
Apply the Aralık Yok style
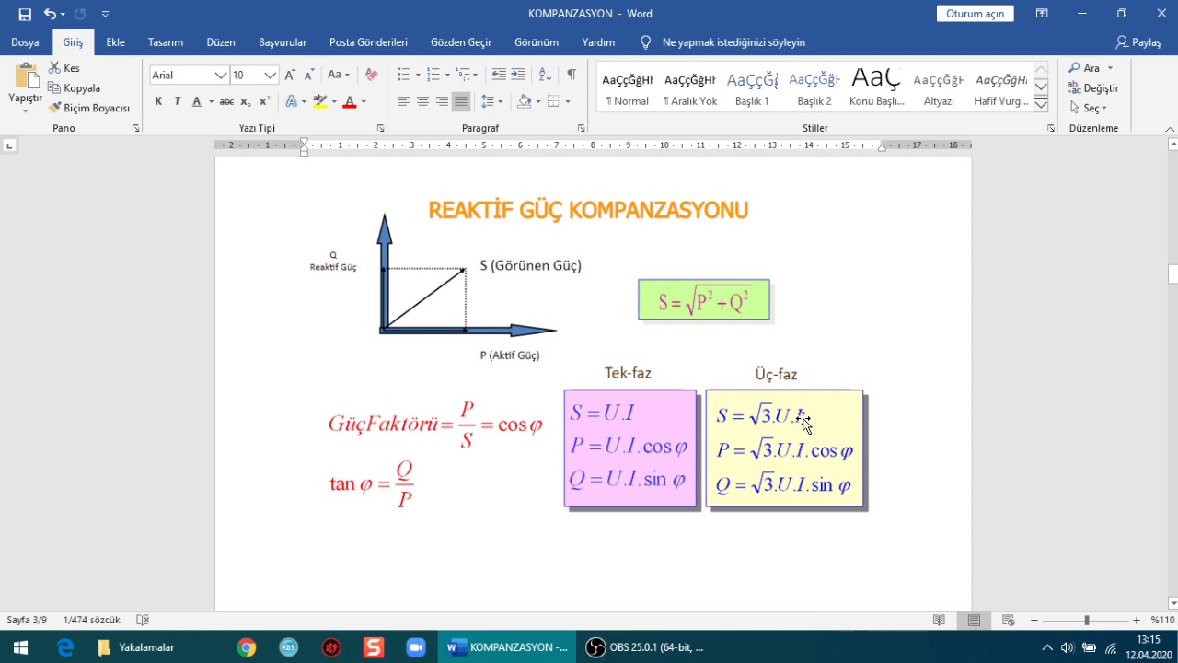click(x=690, y=88)
